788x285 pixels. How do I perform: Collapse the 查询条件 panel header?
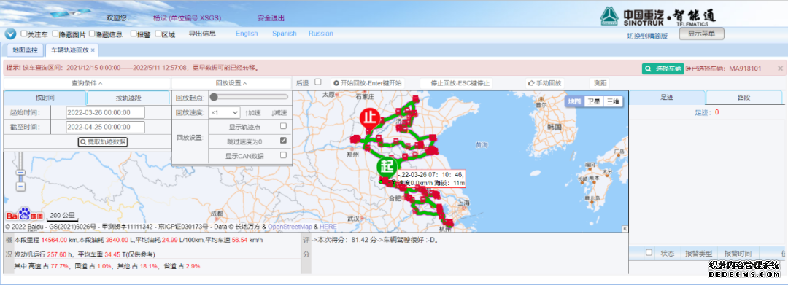(87, 83)
